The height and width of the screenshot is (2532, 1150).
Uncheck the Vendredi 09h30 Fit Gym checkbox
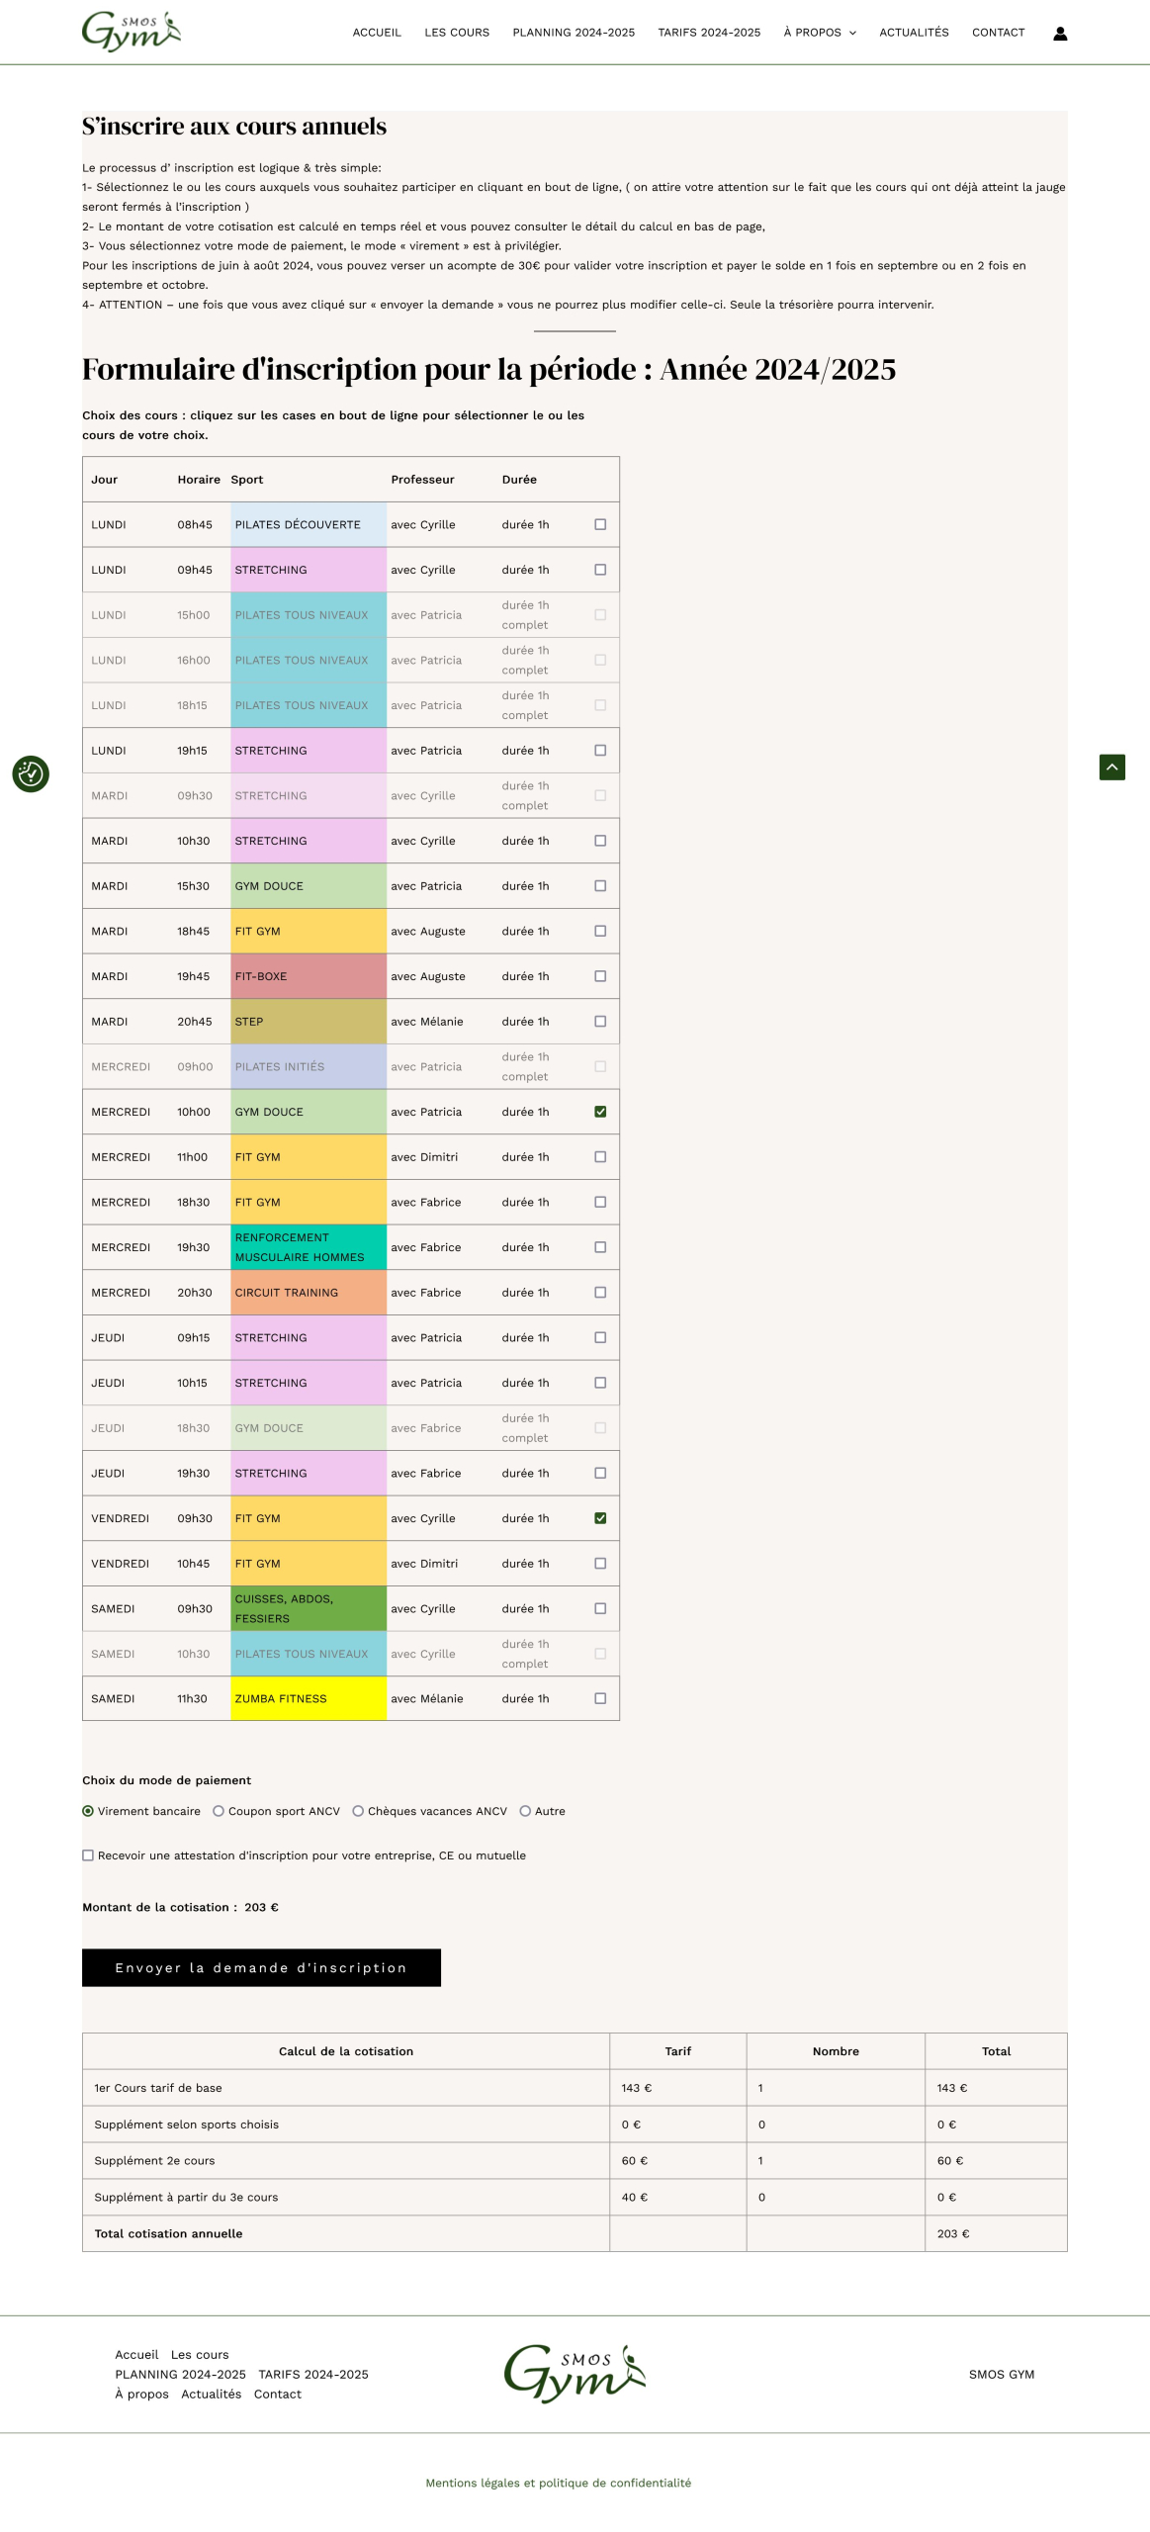click(x=600, y=1518)
